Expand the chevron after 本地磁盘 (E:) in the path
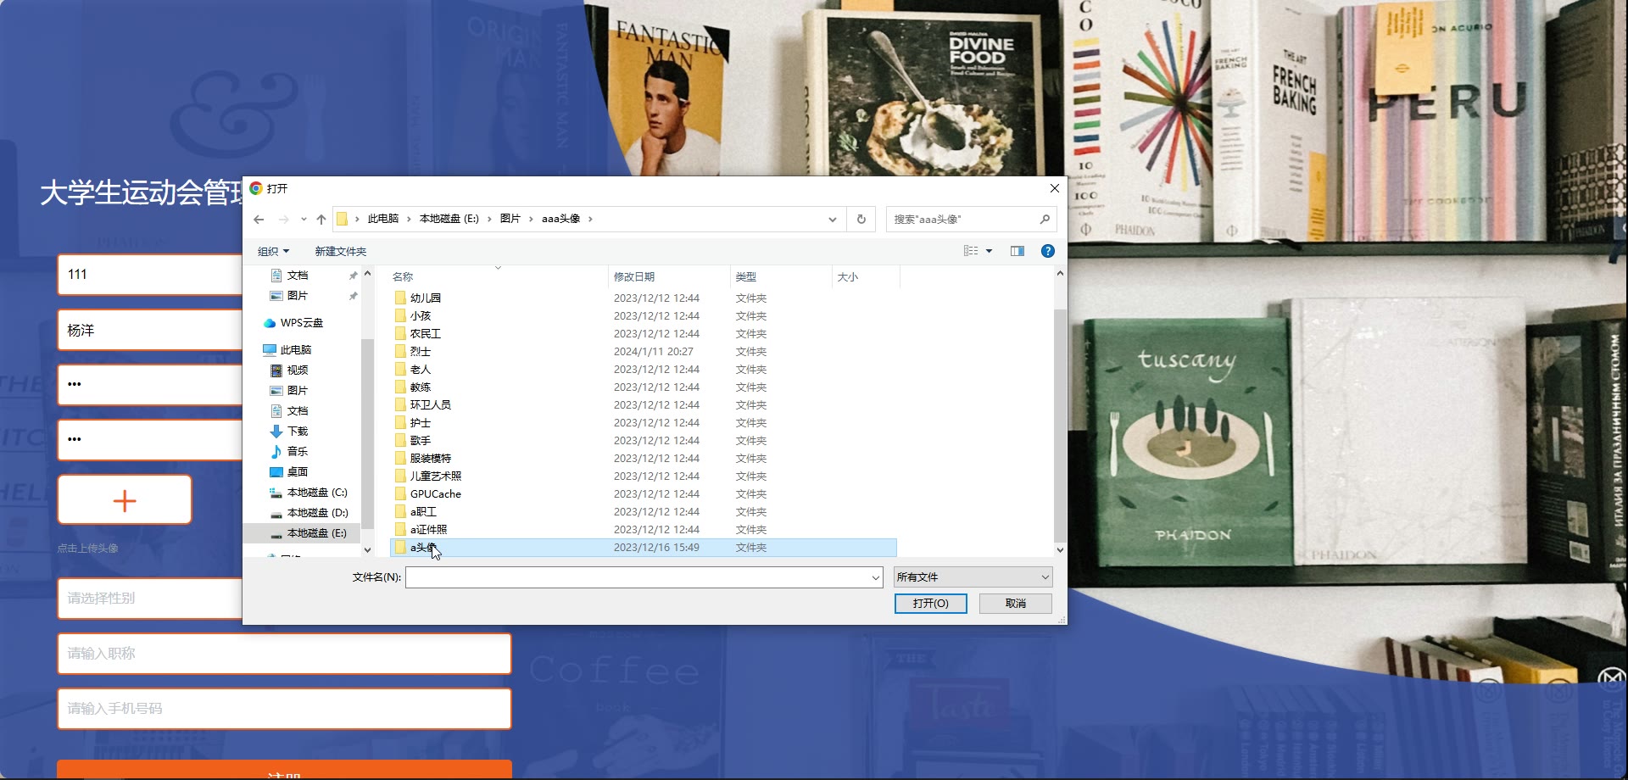The image size is (1628, 780). tap(489, 219)
